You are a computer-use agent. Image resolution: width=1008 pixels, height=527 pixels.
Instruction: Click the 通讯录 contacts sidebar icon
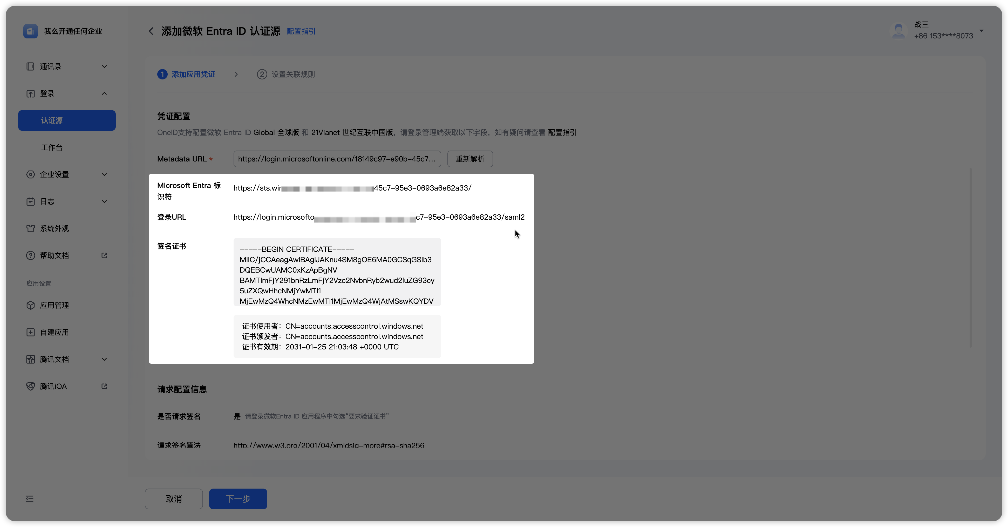point(30,66)
